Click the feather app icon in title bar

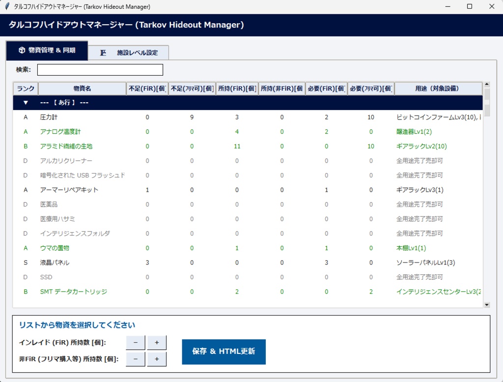pos(7,6)
